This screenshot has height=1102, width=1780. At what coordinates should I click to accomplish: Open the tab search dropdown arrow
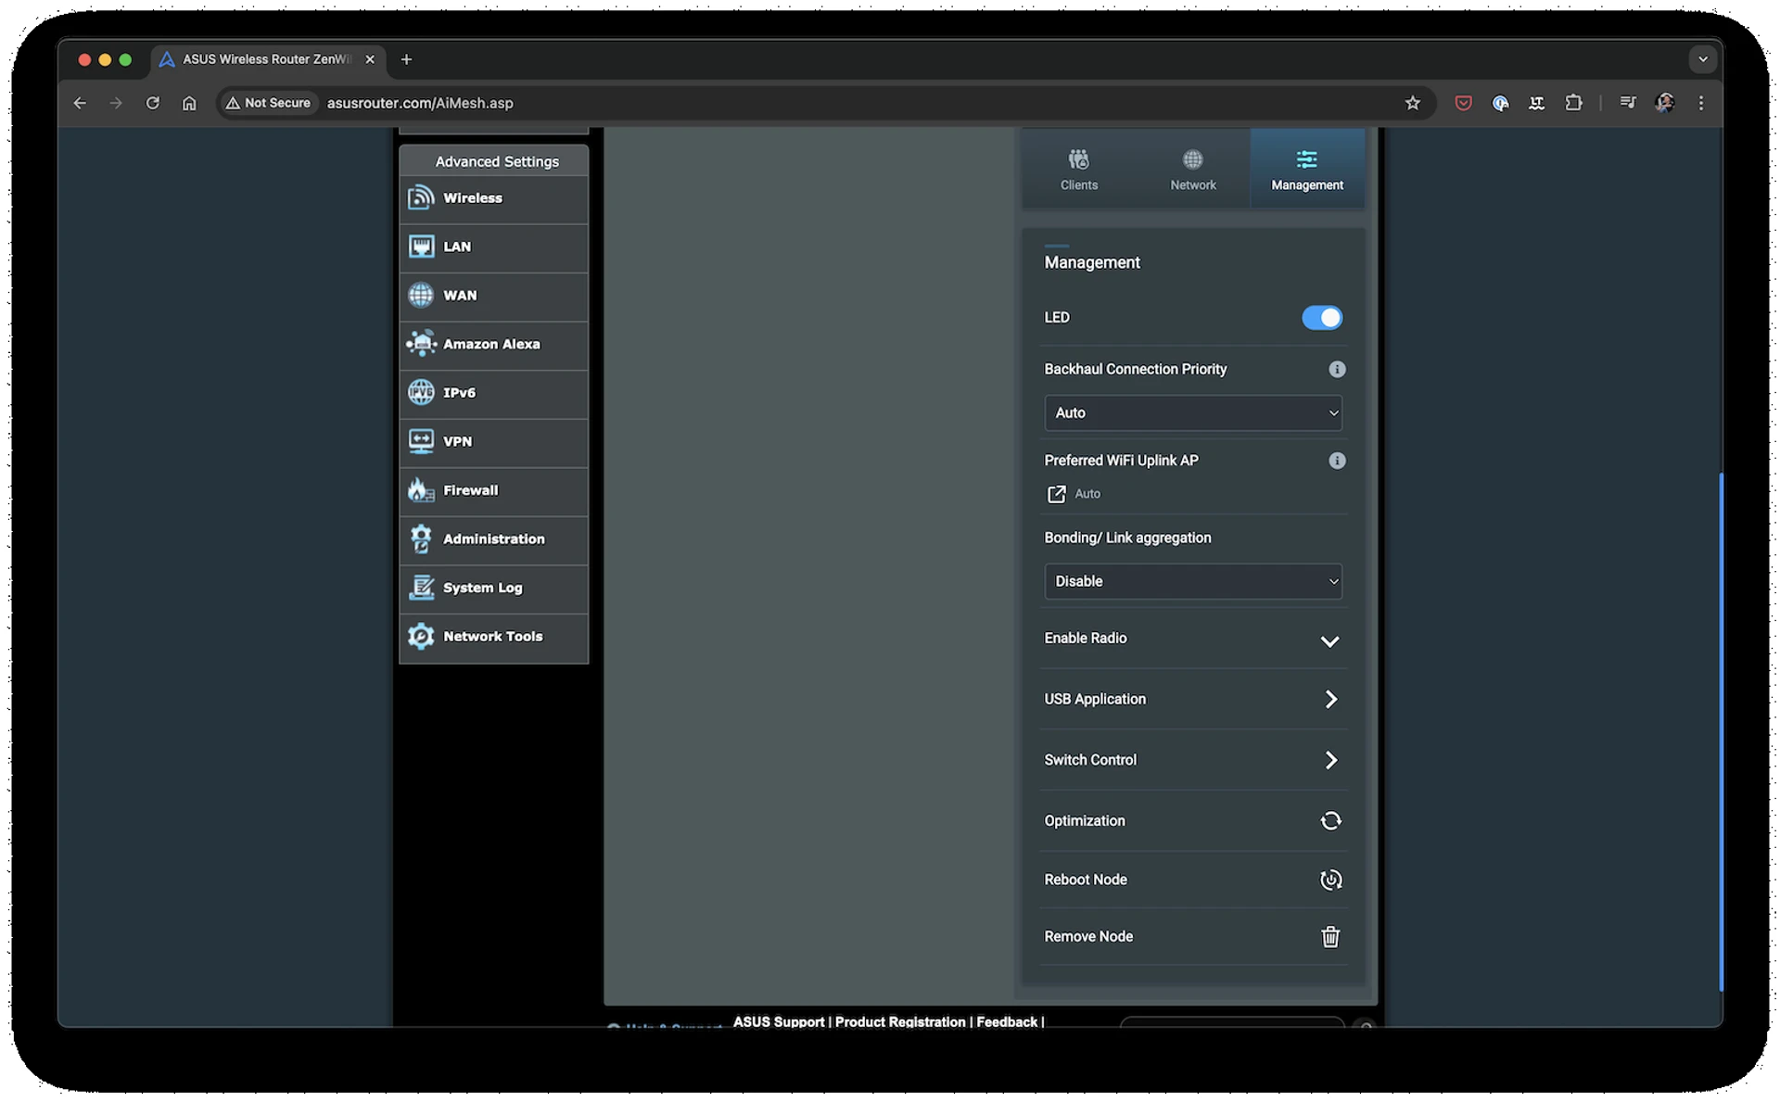(x=1702, y=59)
